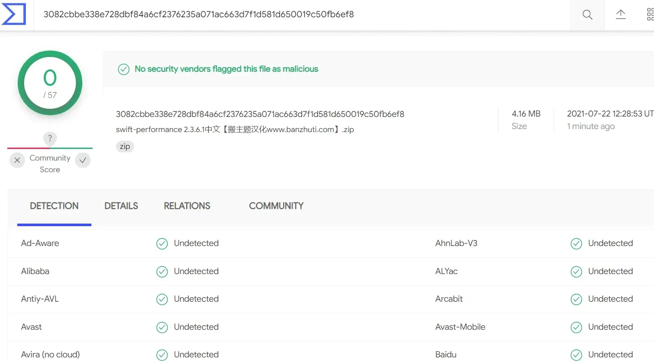This screenshot has height=363, width=654.
Task: Click Baidu undetected check icon
Action: (x=576, y=355)
